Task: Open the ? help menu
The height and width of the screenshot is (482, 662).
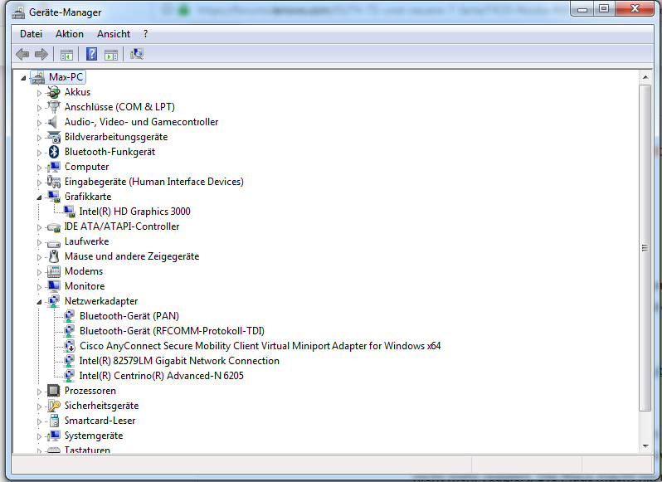Action: pos(146,34)
